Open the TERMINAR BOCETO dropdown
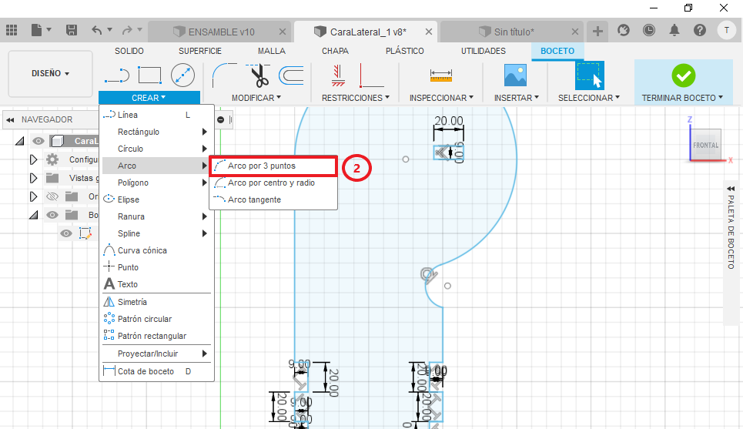This screenshot has width=743, height=429. pyautogui.click(x=682, y=98)
